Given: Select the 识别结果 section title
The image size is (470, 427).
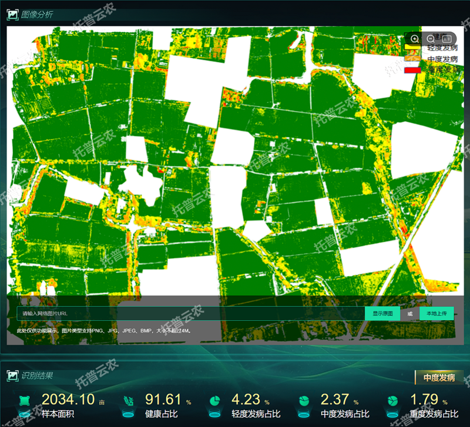Looking at the screenshot, I should (x=37, y=376).
